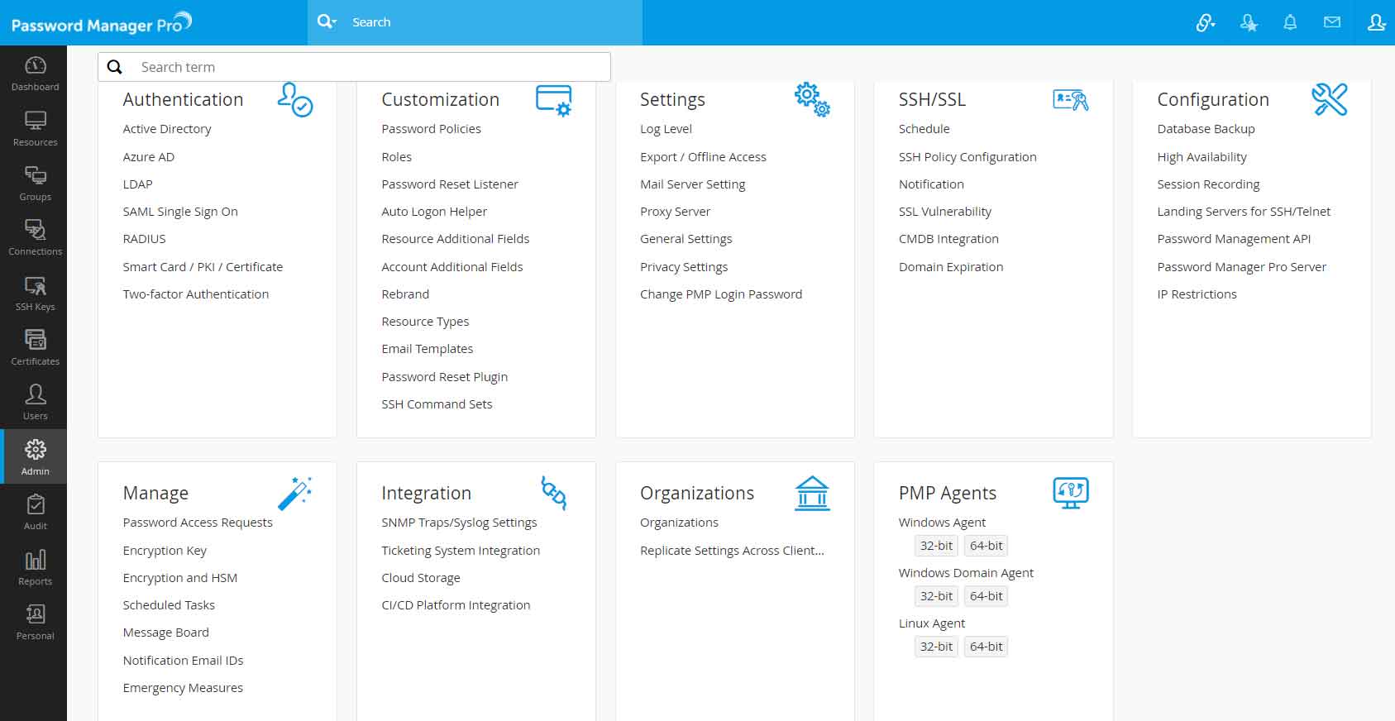
Task: Open SSH Policy Configuration
Action: [967, 157]
